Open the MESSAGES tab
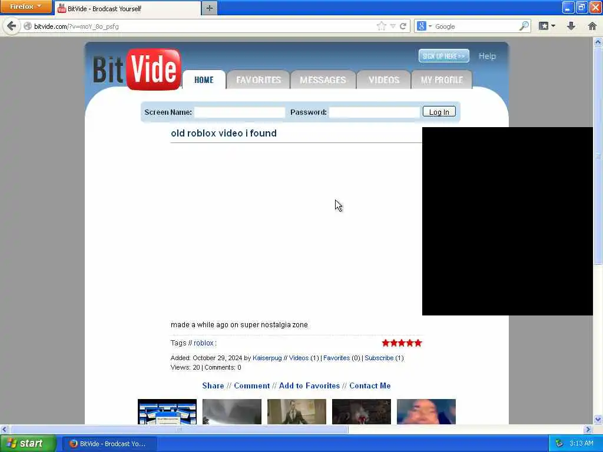 [x=323, y=80]
